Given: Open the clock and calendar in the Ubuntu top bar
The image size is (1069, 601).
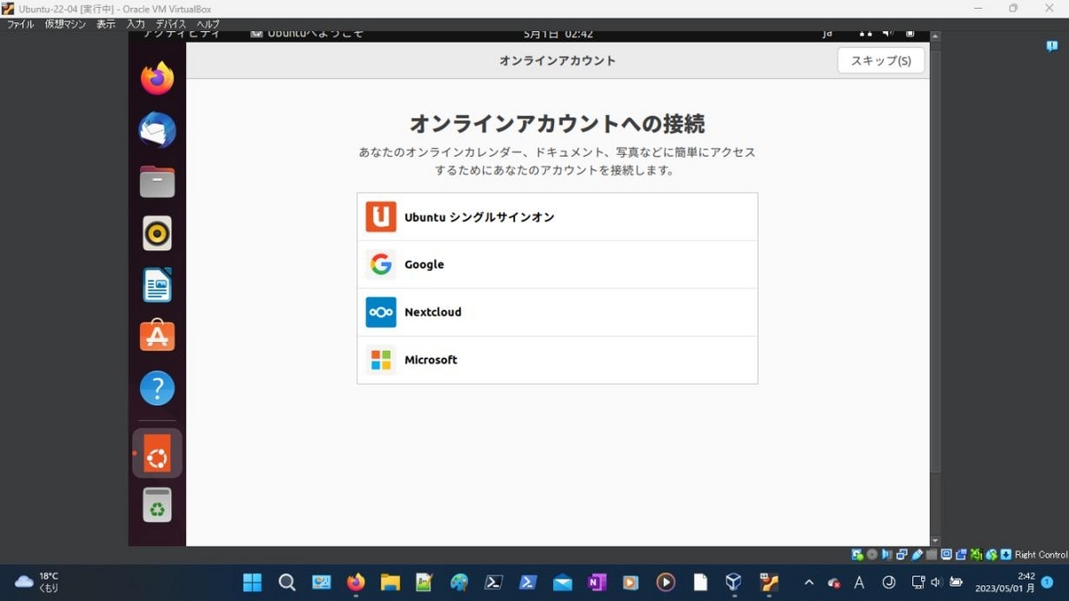Looking at the screenshot, I should point(558,34).
